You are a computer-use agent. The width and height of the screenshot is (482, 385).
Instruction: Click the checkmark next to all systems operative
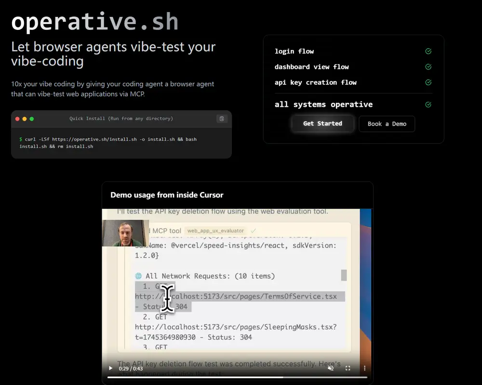(428, 104)
